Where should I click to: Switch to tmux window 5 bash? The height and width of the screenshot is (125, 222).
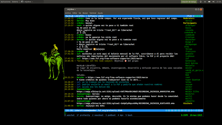(x=129, y=115)
